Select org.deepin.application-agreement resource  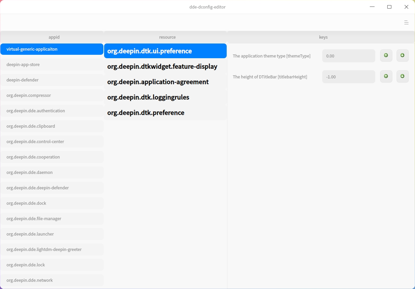point(165,82)
